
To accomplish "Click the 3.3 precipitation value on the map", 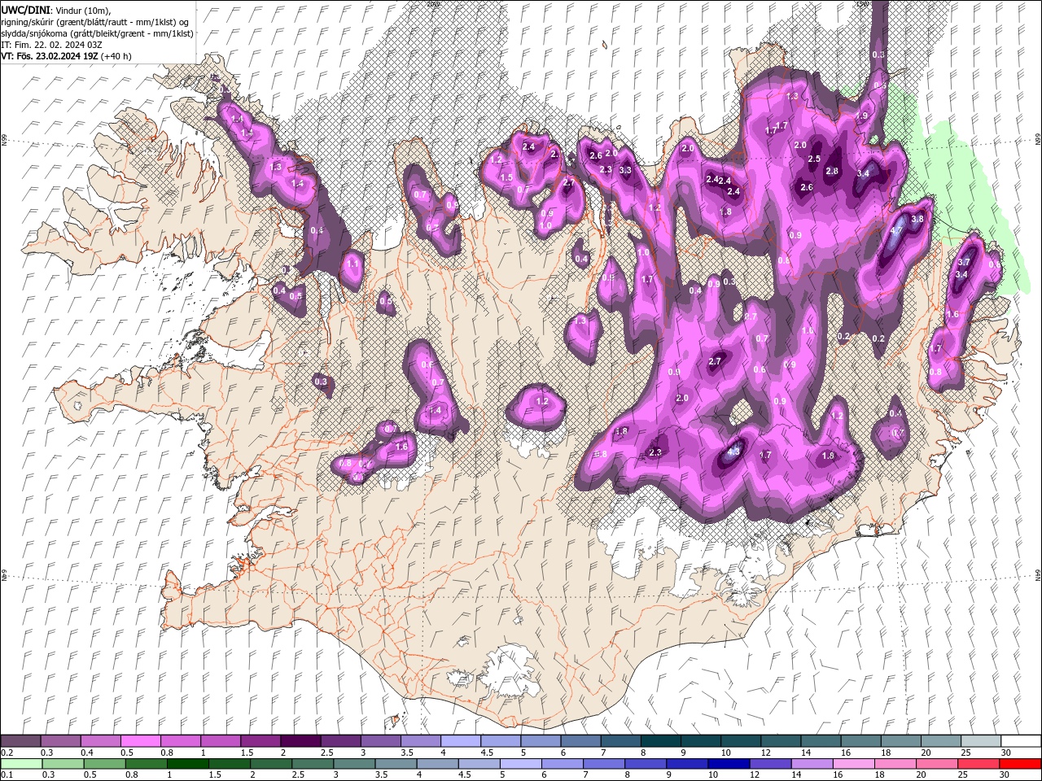I will [x=625, y=171].
